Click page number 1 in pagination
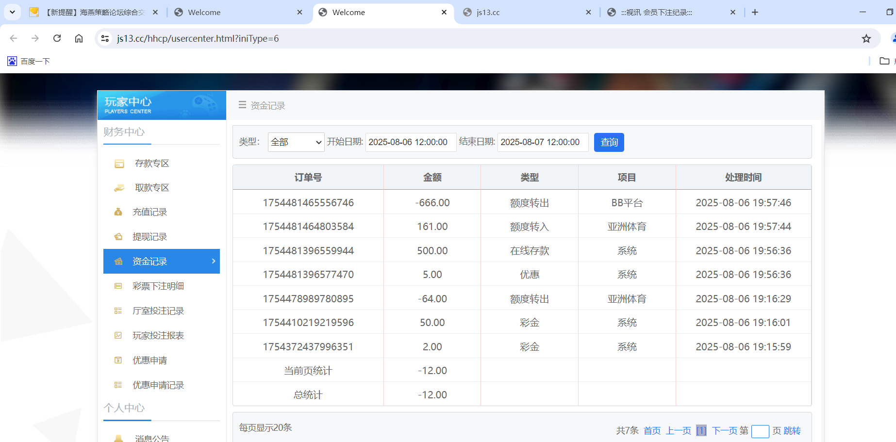Viewport: 896px width, 442px height. pos(701,430)
